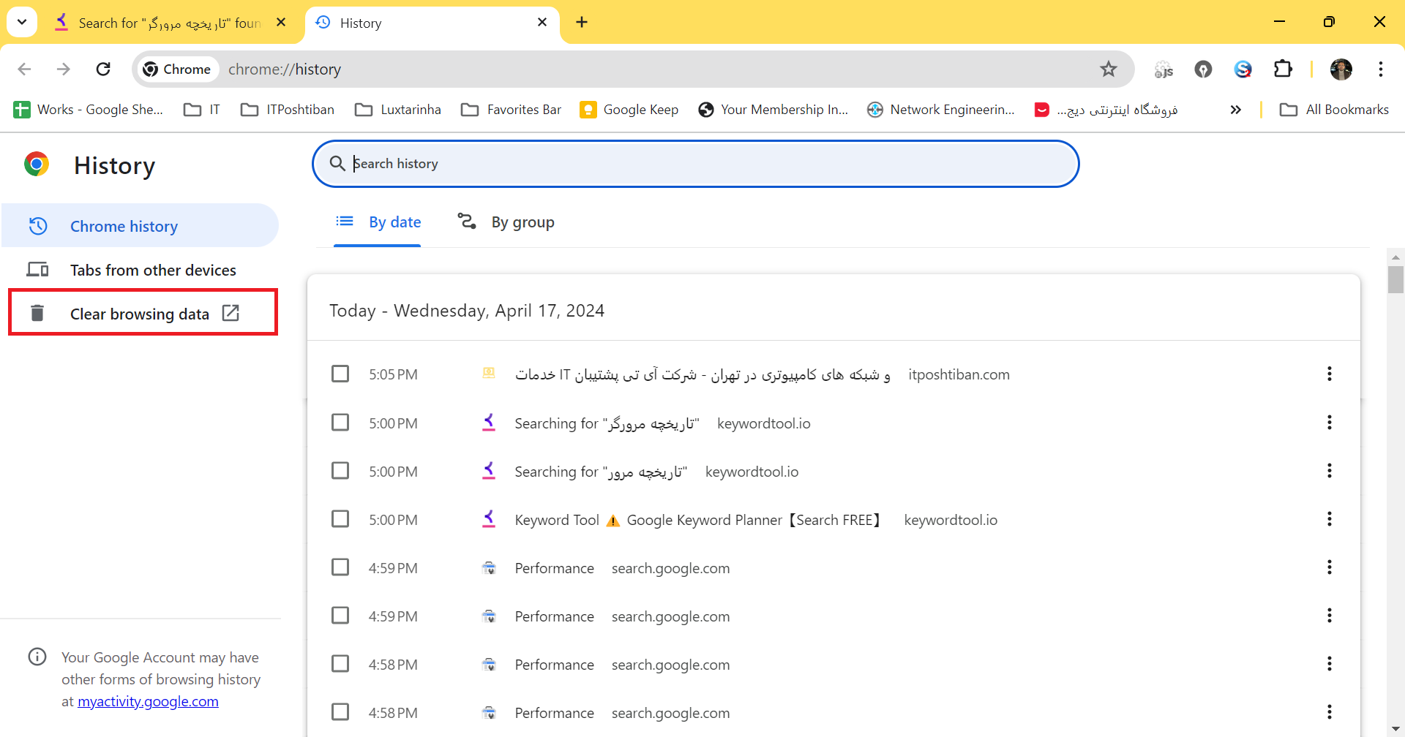The height and width of the screenshot is (737, 1405).
Task: Open the All Bookmarks folder
Action: (1334, 110)
